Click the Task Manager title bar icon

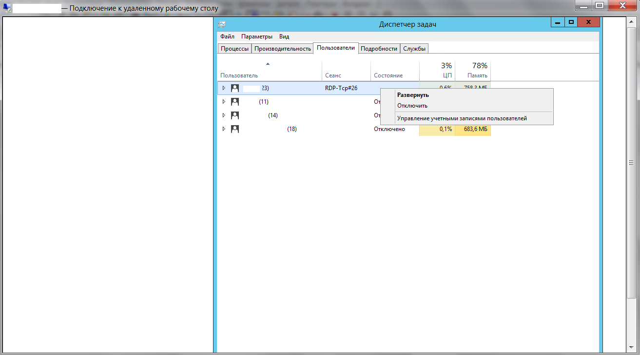coord(222,24)
